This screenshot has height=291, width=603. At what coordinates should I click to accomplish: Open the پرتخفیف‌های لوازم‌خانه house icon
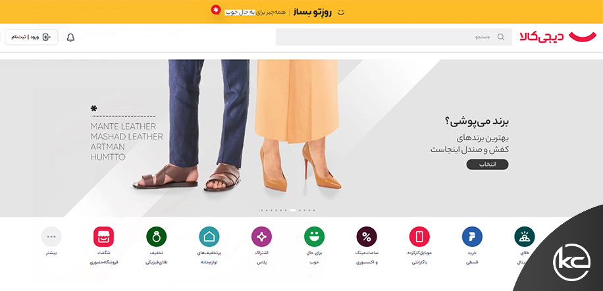pyautogui.click(x=209, y=236)
